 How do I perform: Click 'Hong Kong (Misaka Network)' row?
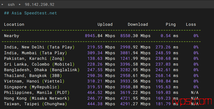101,98
